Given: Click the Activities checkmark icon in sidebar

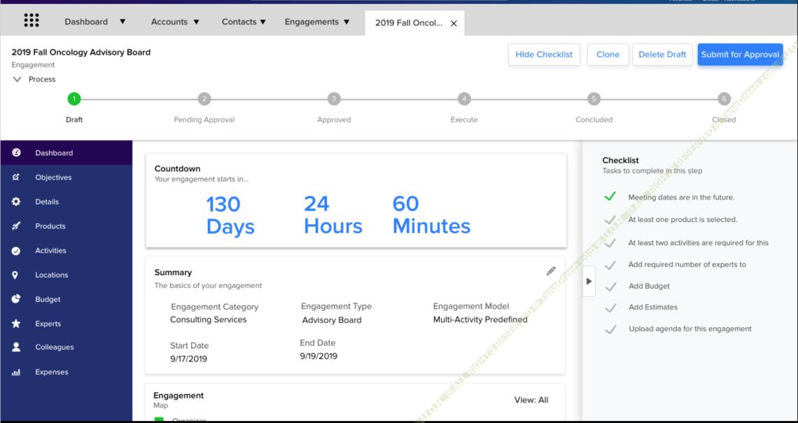Looking at the screenshot, I should coord(16,251).
